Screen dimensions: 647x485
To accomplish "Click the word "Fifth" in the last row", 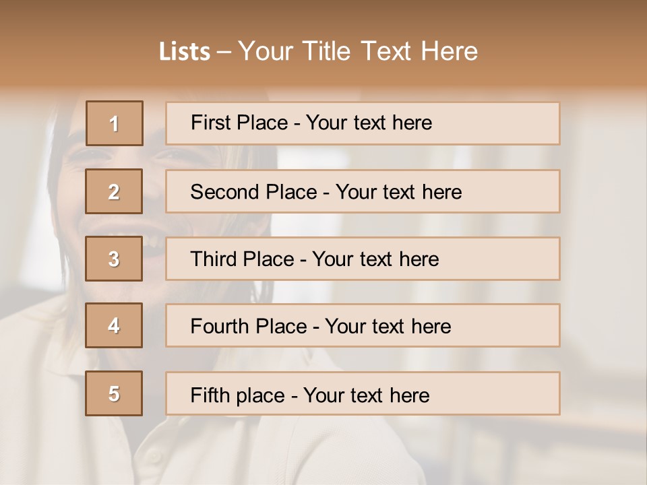I will click(209, 395).
